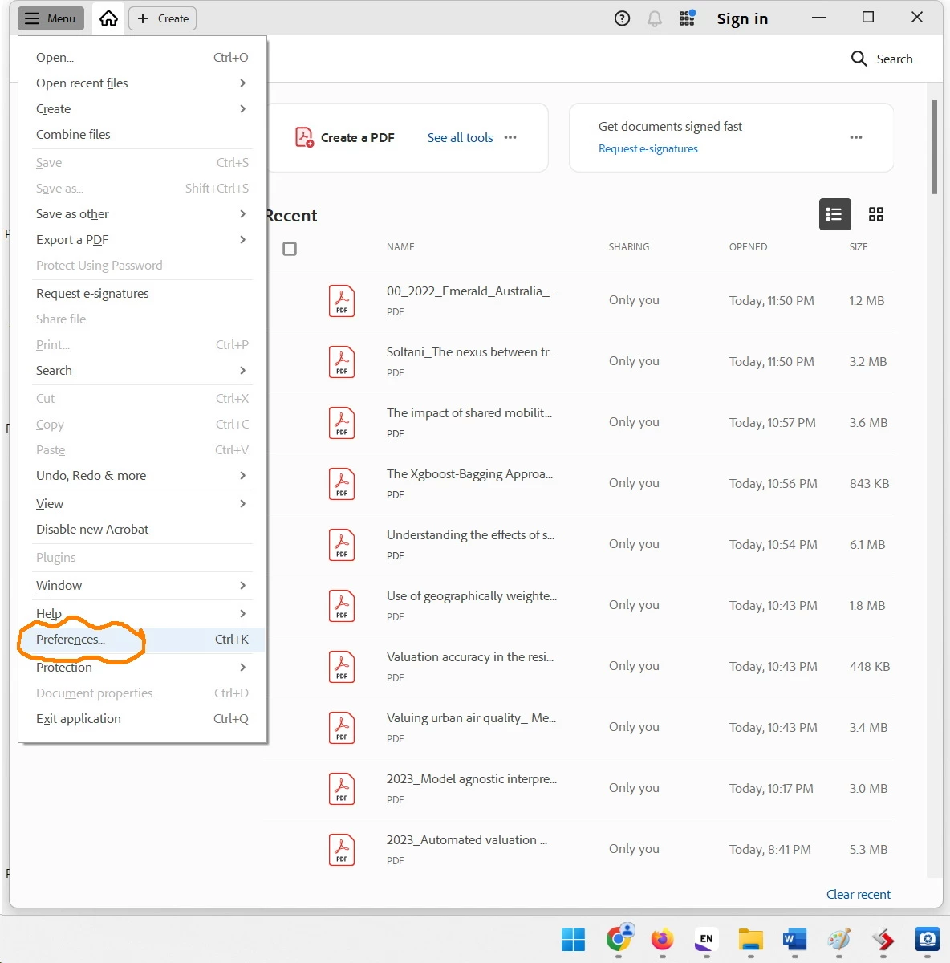Viewport: 950px width, 963px height.
Task: Open the hamburger Menu button
Action: [51, 18]
